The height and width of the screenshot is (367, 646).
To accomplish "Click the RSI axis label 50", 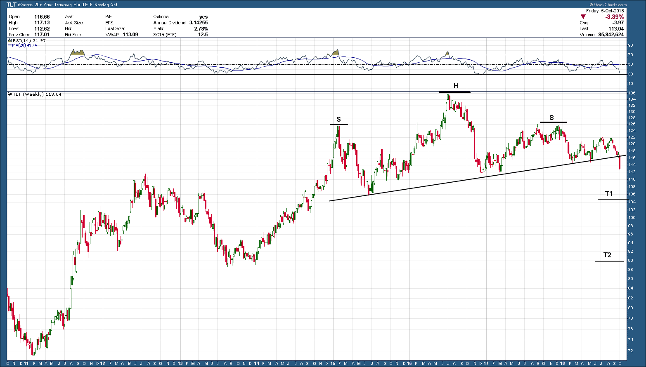I will (x=631, y=64).
